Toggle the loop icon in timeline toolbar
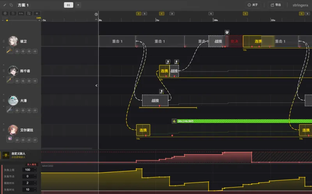 [28, 13]
